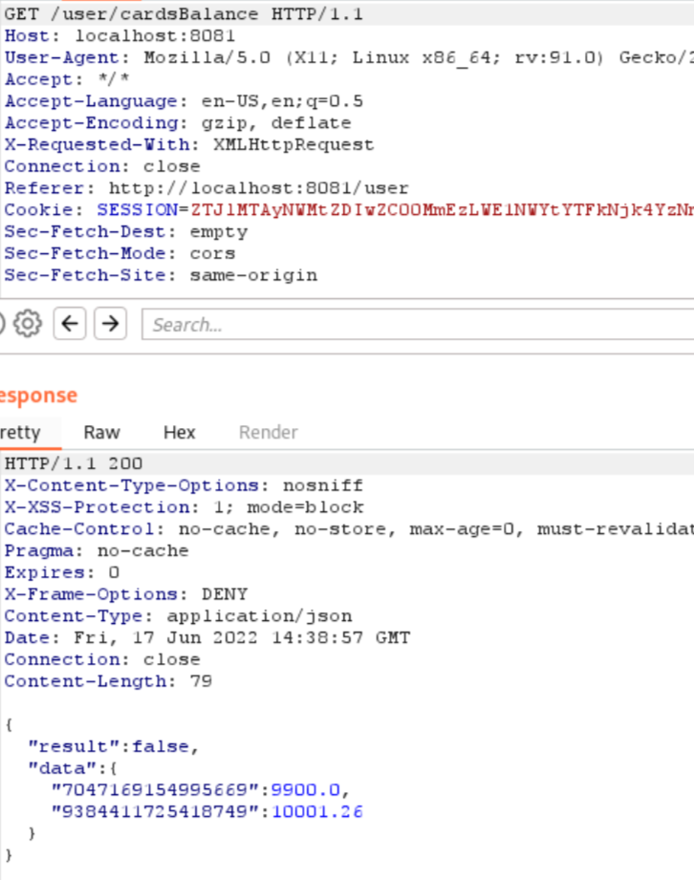The height and width of the screenshot is (880, 694).
Task: Click the Cache-Control header line
Action: pos(349,528)
